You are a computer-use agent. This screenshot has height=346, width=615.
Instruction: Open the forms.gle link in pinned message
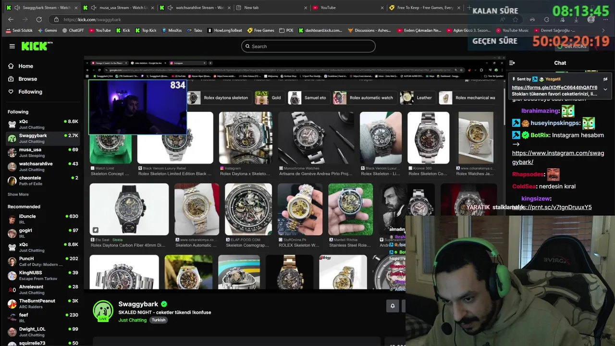(554, 87)
